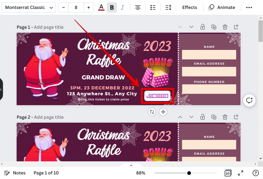Screen dimensions: 263x179
Task: Enter fullscreen presentation mode
Action: click(x=240, y=173)
